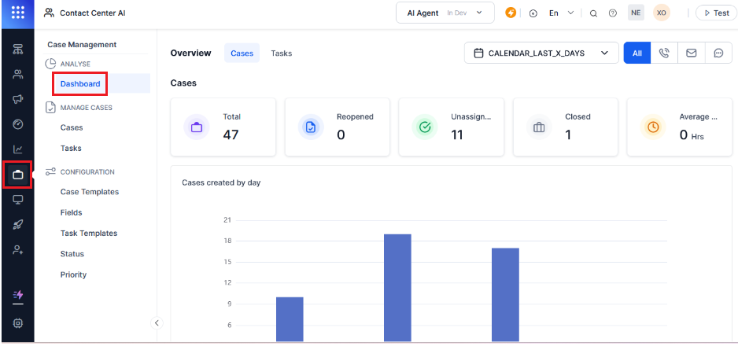The image size is (738, 346).
Task: Open the help question mark icon
Action: tap(612, 13)
